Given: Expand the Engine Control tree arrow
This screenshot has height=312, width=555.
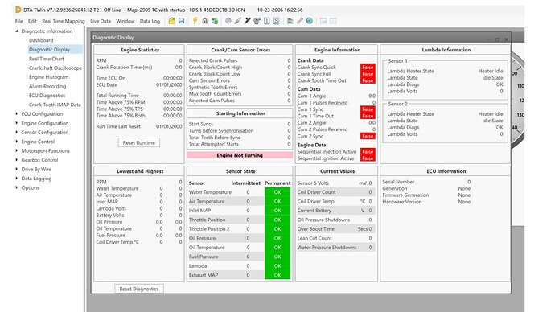Looking at the screenshot, I should tap(17, 142).
